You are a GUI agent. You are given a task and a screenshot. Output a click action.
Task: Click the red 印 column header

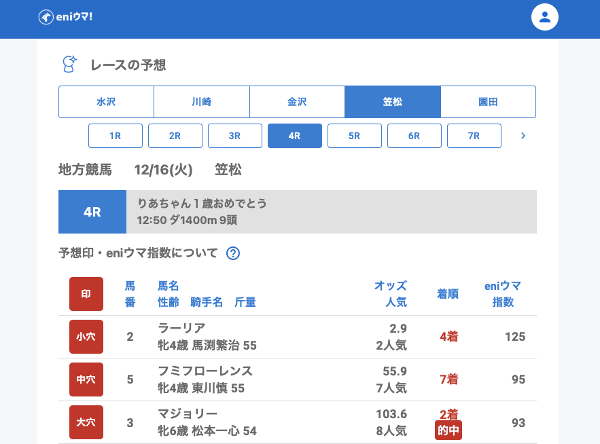point(86,294)
